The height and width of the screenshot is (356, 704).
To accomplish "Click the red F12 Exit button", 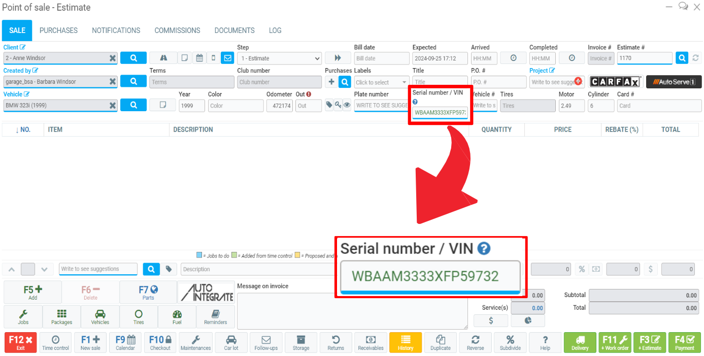I will [21, 342].
